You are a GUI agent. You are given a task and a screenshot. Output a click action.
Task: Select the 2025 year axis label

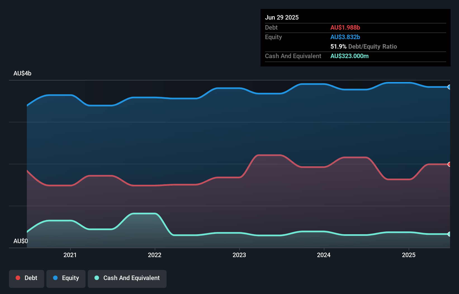[x=408, y=255]
